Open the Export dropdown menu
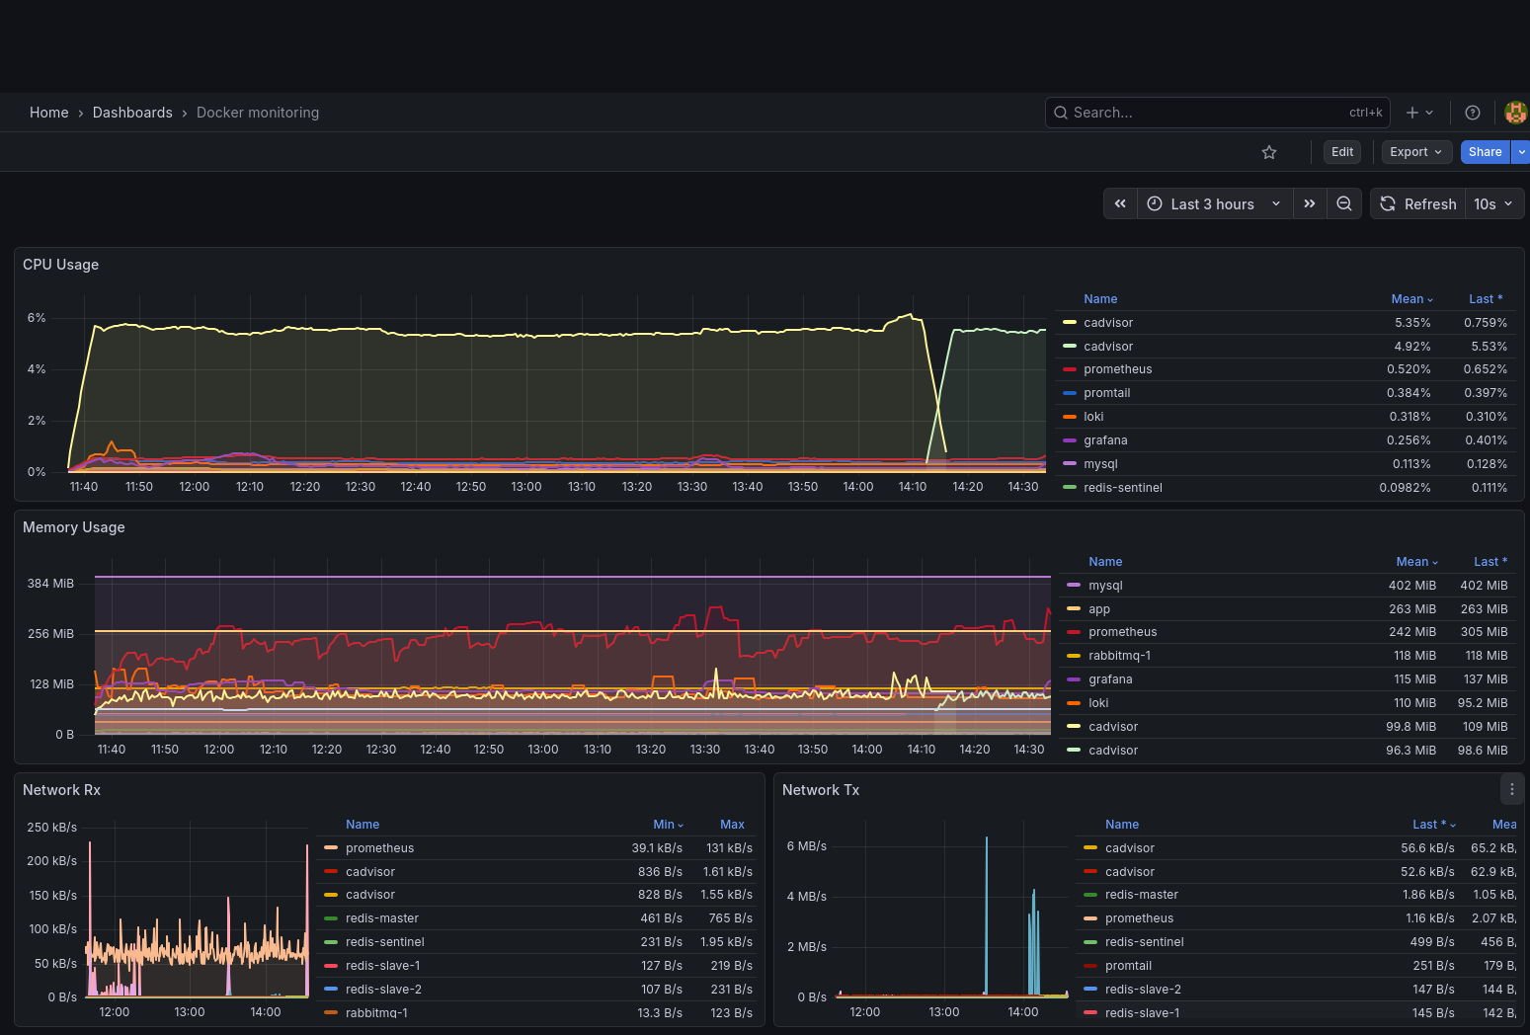The height and width of the screenshot is (1035, 1530). click(x=1415, y=152)
